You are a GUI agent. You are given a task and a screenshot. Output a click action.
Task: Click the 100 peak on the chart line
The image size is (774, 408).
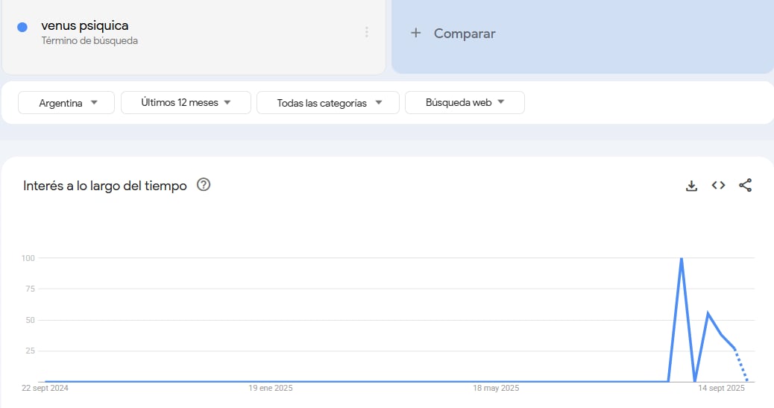(x=682, y=258)
